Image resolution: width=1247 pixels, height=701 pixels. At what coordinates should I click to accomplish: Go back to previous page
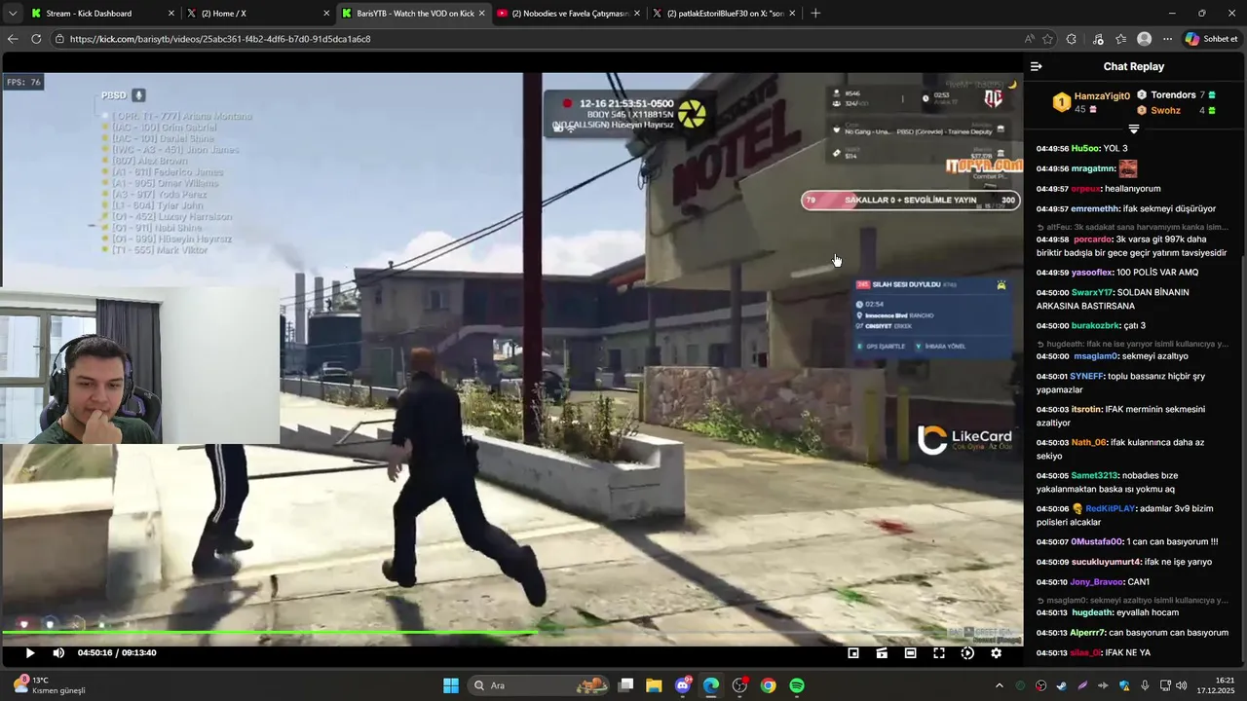coord(12,39)
